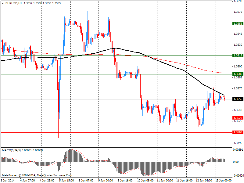Screen dimensions: 244x183
Task: Click the -0.00424 MACD scale value
Action: (x=238, y=175)
